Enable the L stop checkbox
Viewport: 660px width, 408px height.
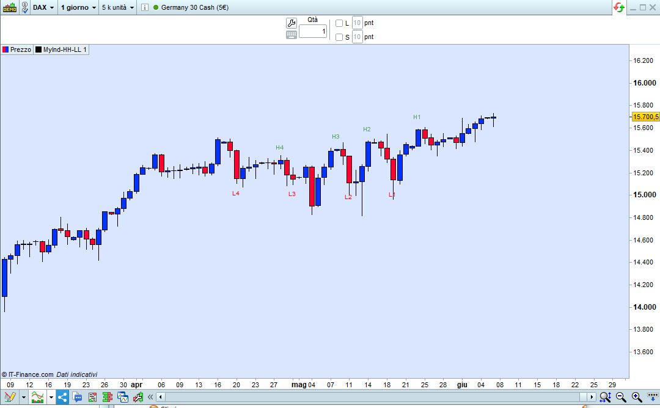[339, 23]
